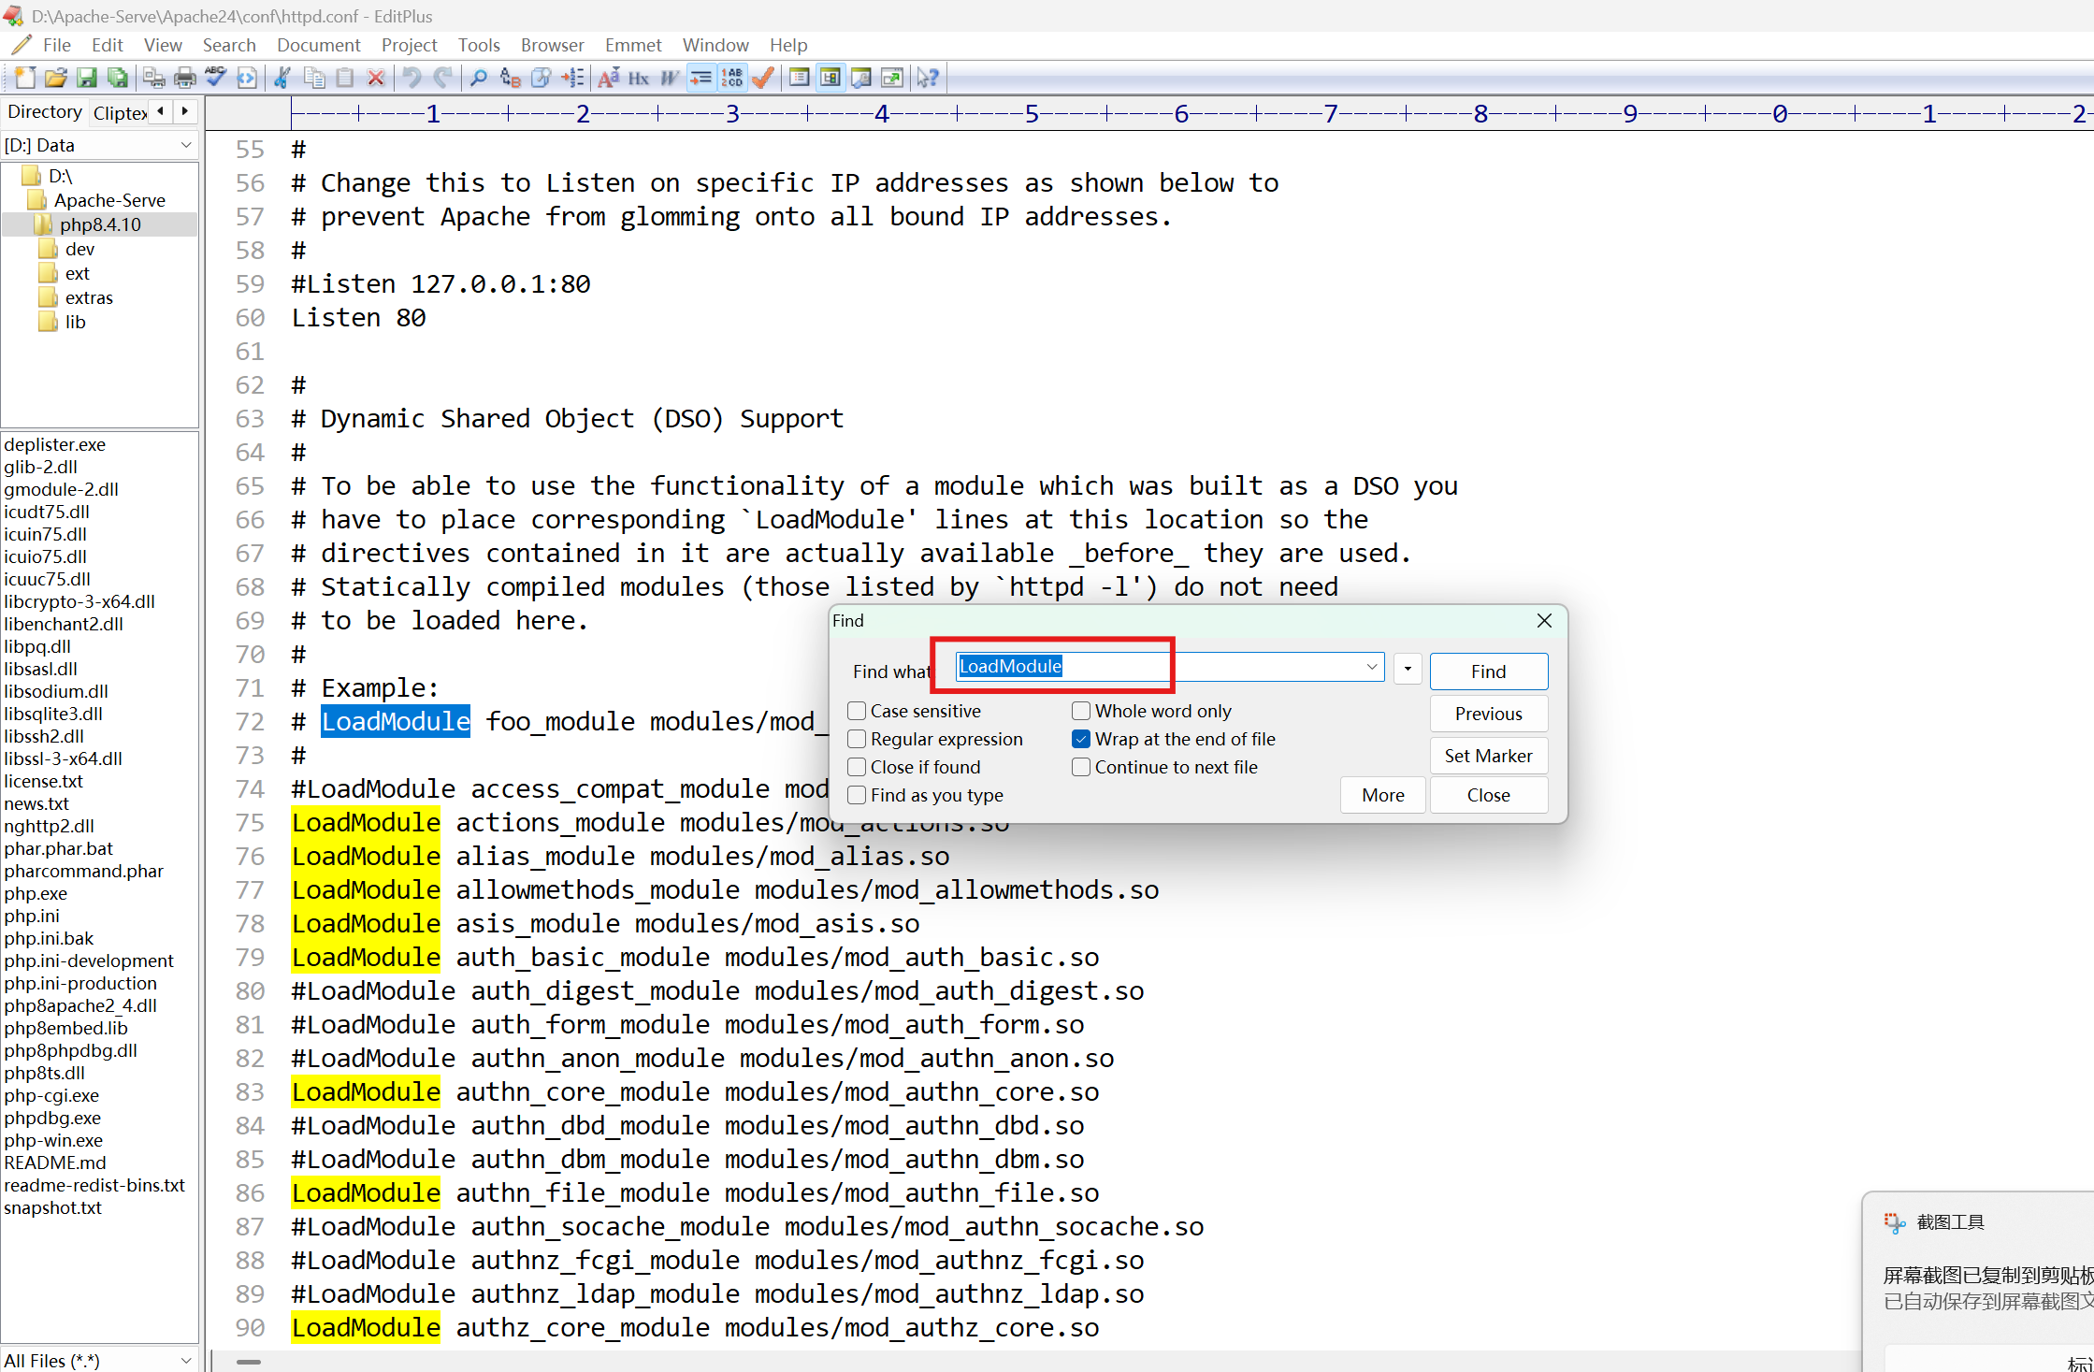Open the Find what history dropdown
Viewport: 2094px width, 1372px height.
[1371, 667]
